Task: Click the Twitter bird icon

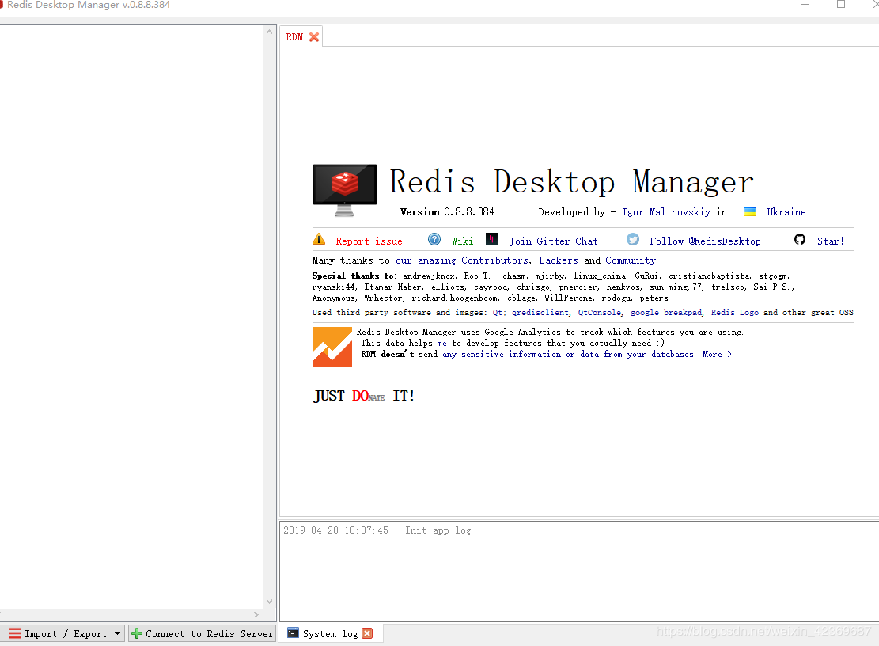Action: point(632,238)
